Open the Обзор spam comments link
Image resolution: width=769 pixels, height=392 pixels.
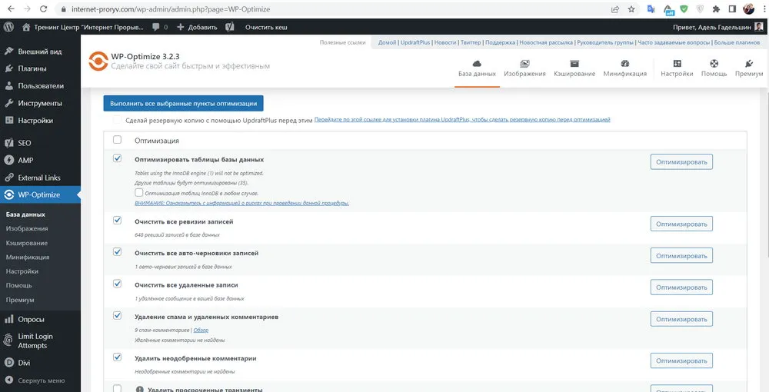coord(201,331)
